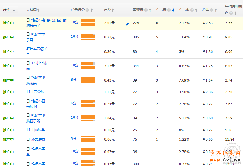The height and width of the screenshot is (166, 243).
Task: Delete keyword 笔记本电脑显示屏 with trash icon
Action: (x=65, y=20)
